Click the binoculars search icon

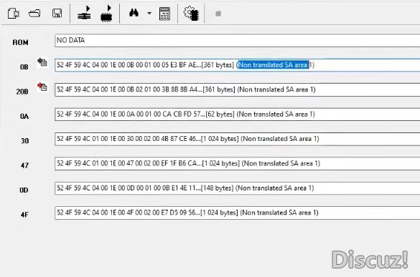tap(134, 13)
